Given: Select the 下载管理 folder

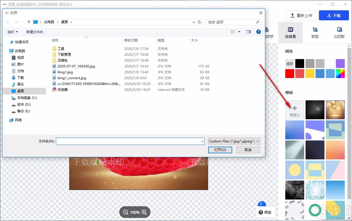Looking at the screenshot, I should (64, 54).
